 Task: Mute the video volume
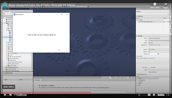pos(10,95)
